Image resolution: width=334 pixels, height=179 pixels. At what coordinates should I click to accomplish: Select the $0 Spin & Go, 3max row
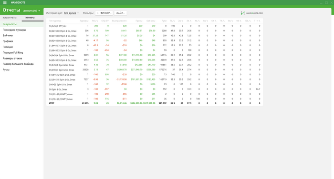[155, 89]
